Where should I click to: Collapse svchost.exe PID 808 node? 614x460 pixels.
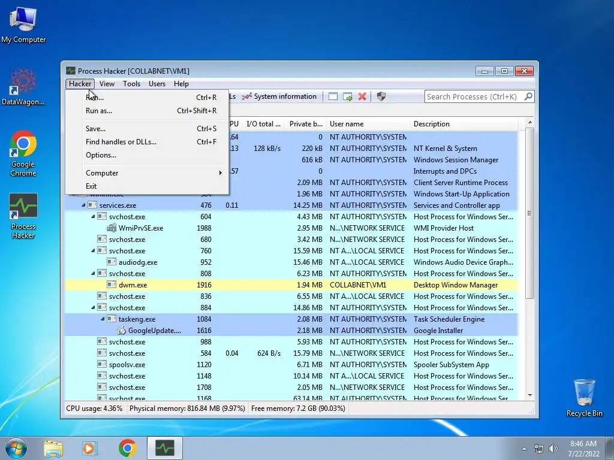click(93, 273)
